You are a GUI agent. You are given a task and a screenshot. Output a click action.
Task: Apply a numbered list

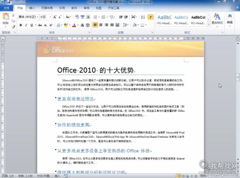(x=103, y=17)
